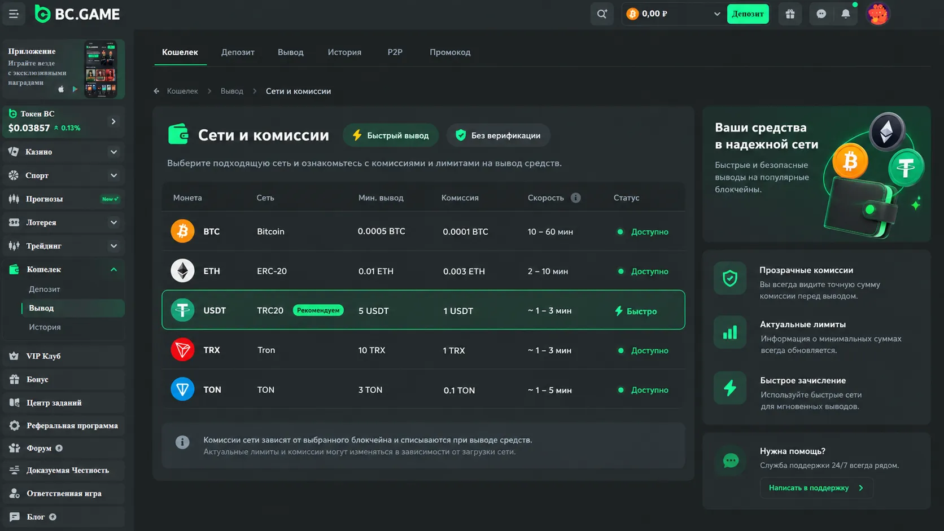Expand the Спорт sidebar section

(113, 175)
